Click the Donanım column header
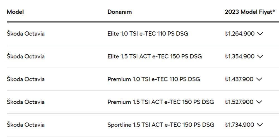This screenshot has width=279, height=137. tap(120, 12)
